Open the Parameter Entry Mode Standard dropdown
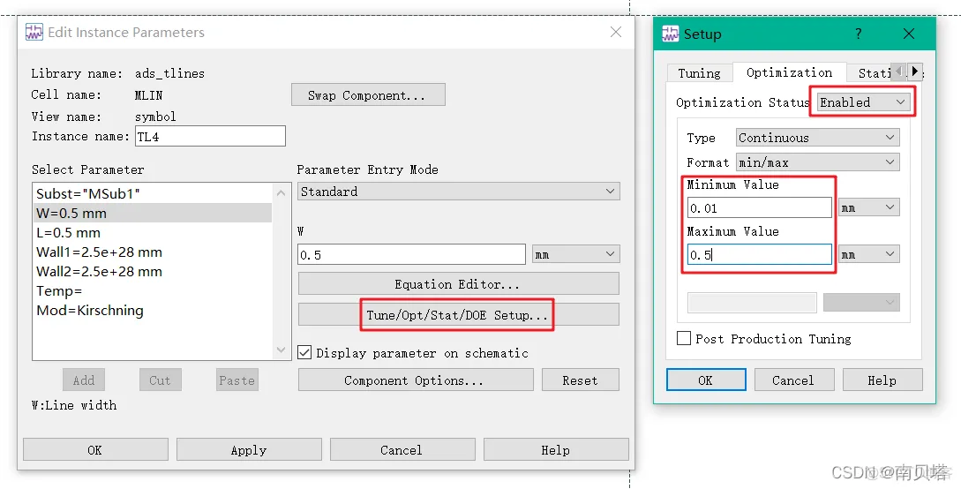The height and width of the screenshot is (489, 961). (x=458, y=192)
